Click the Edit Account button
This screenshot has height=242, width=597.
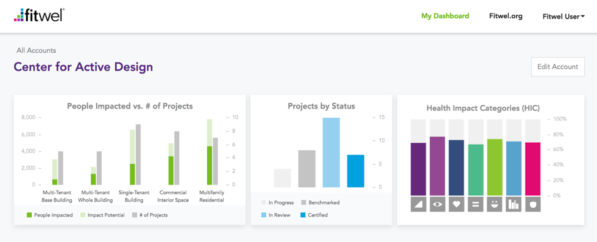click(558, 67)
